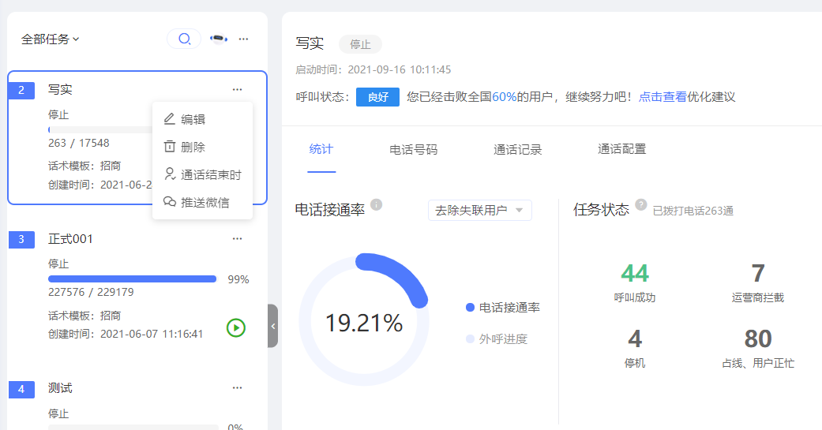Screen dimensions: 822x430
Task: Click info icon beside 电话接通率 heading
Action: (x=376, y=205)
